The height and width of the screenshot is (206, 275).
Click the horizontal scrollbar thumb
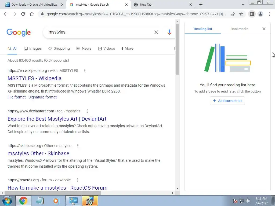[53, 193]
